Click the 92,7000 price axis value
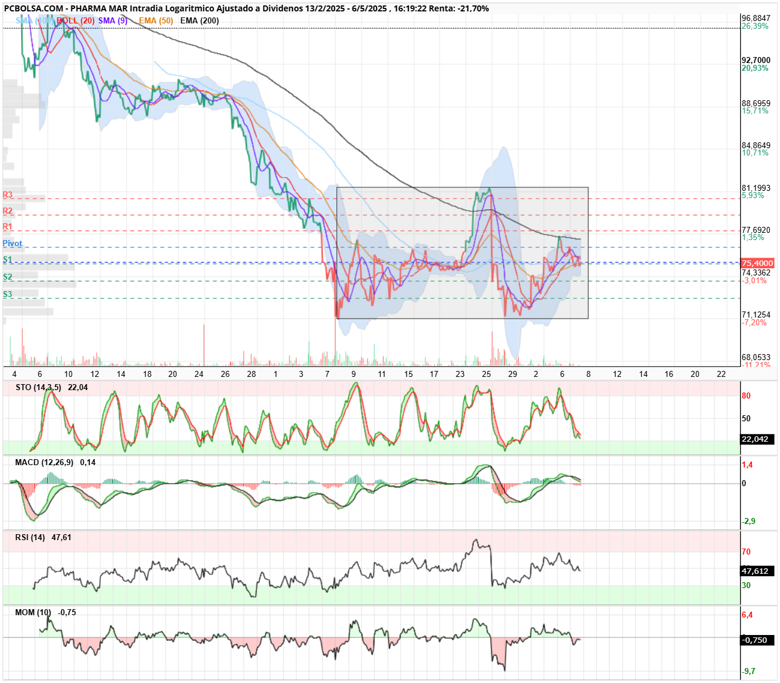The image size is (780, 683). click(x=756, y=61)
